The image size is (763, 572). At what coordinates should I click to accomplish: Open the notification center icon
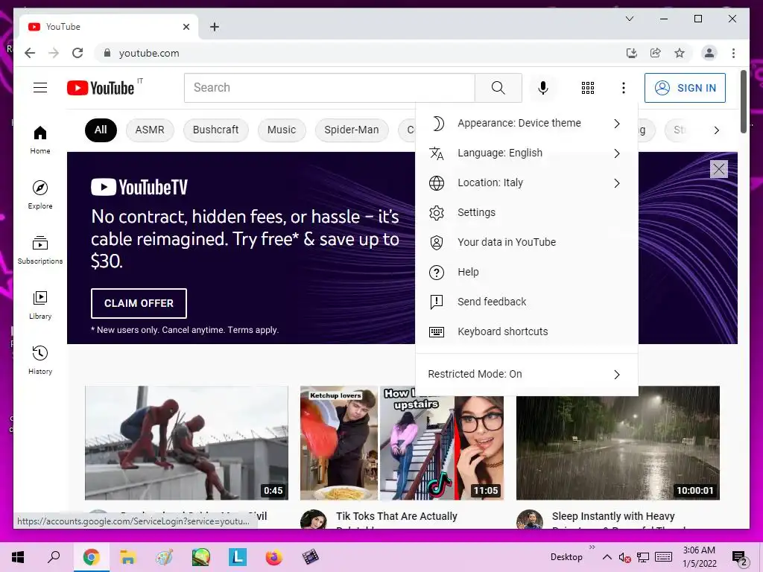tap(740, 557)
